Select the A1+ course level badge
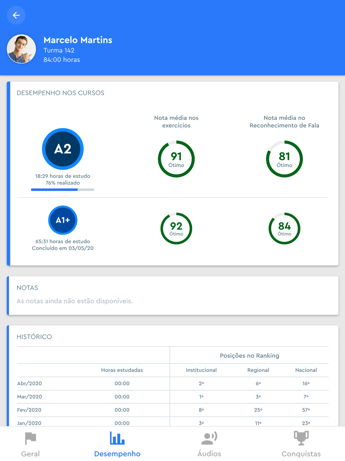 [x=63, y=220]
